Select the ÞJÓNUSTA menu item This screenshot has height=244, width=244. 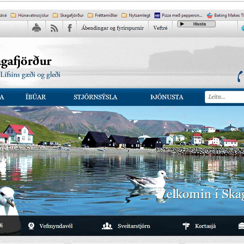pos(167,97)
